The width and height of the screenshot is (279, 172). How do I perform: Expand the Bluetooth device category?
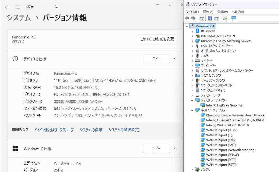(192, 31)
